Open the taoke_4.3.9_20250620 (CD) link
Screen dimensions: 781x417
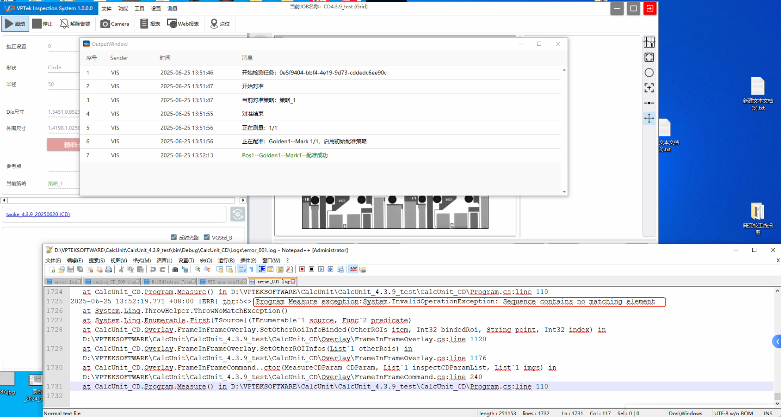[x=38, y=214]
